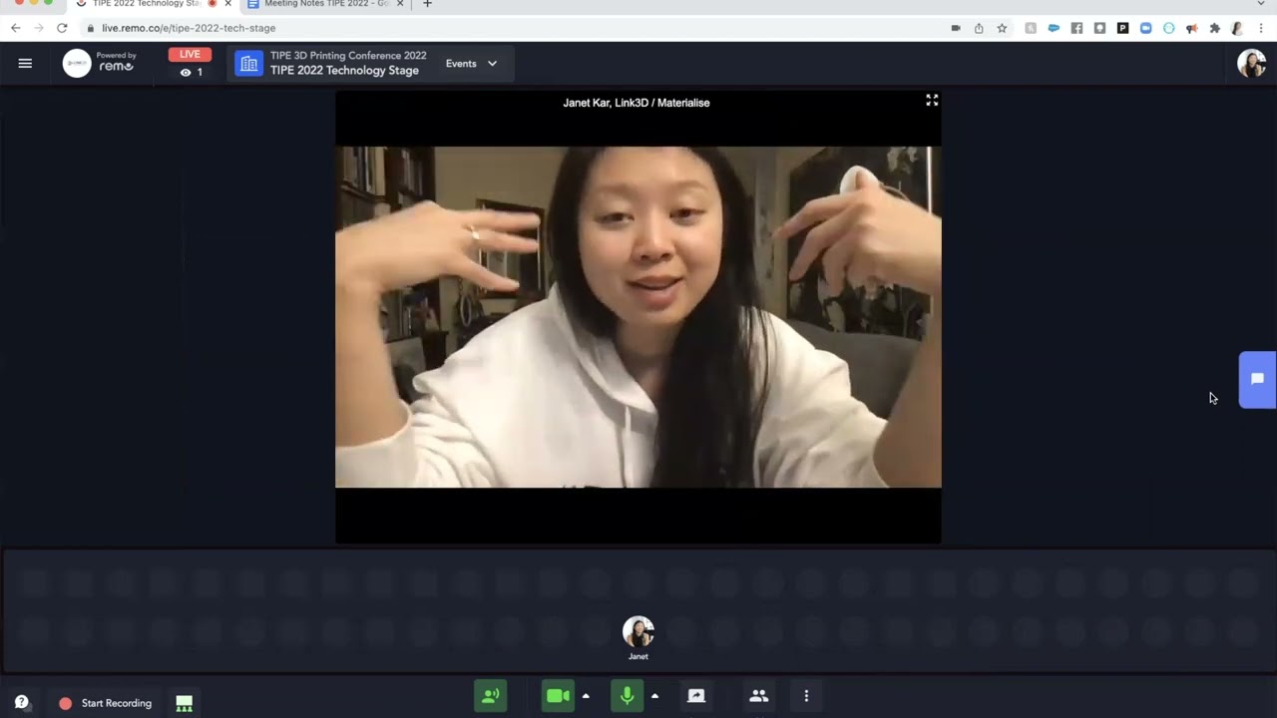This screenshot has height=718, width=1277.
Task: Click the browser forward arrow
Action: click(38, 28)
